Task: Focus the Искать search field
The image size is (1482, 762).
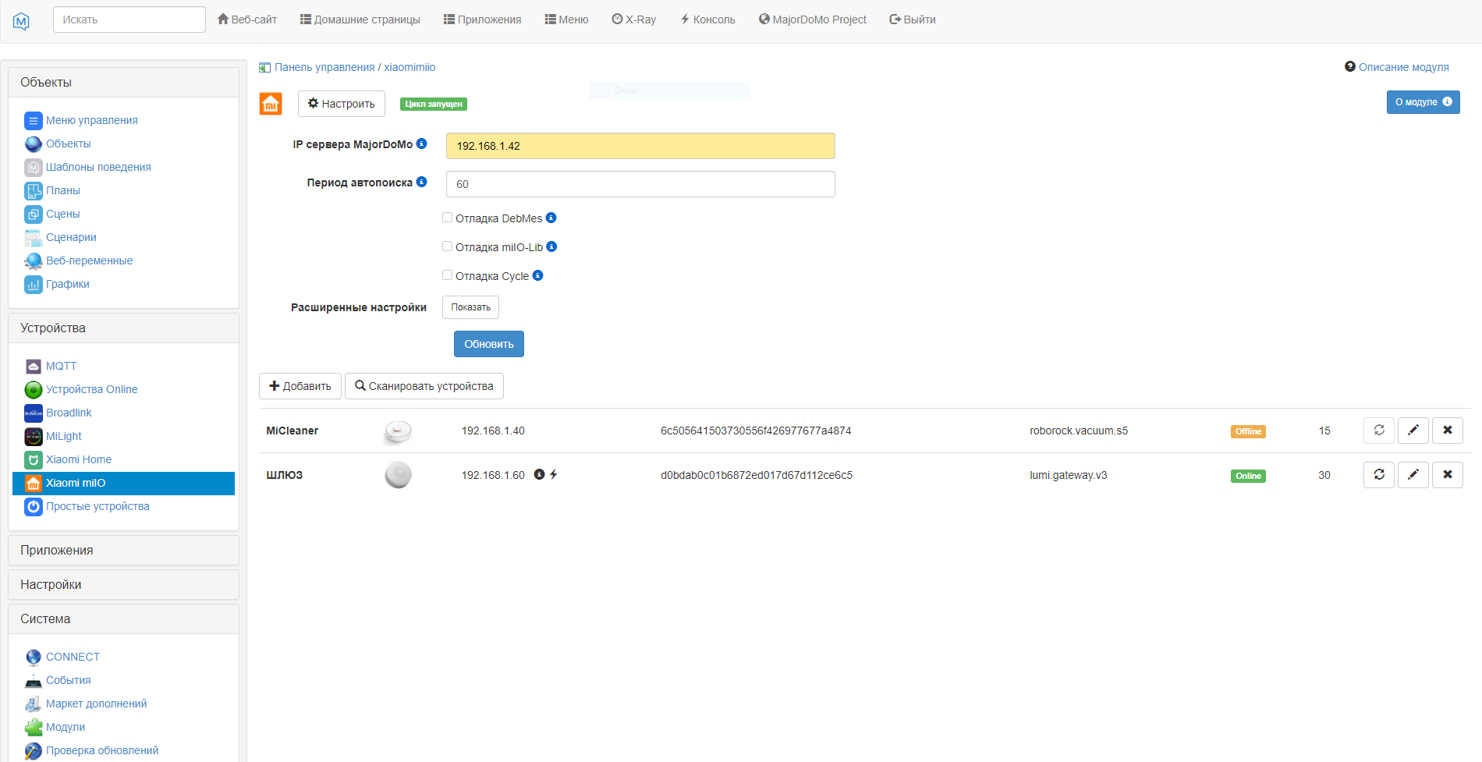Action: coord(129,19)
